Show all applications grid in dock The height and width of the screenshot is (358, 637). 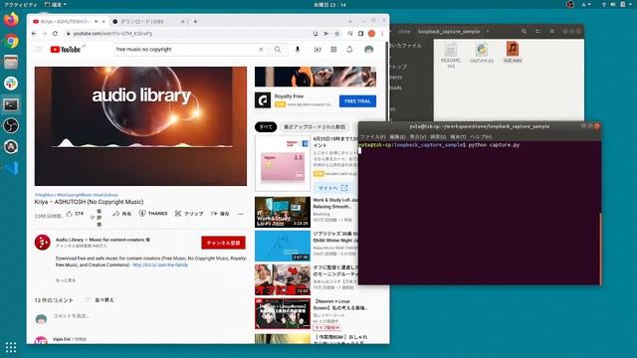point(11,347)
